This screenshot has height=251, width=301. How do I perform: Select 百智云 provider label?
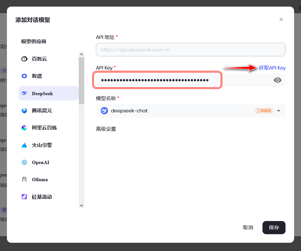tap(39, 59)
